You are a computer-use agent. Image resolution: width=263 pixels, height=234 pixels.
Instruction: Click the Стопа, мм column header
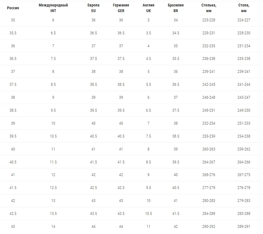(x=244, y=8)
